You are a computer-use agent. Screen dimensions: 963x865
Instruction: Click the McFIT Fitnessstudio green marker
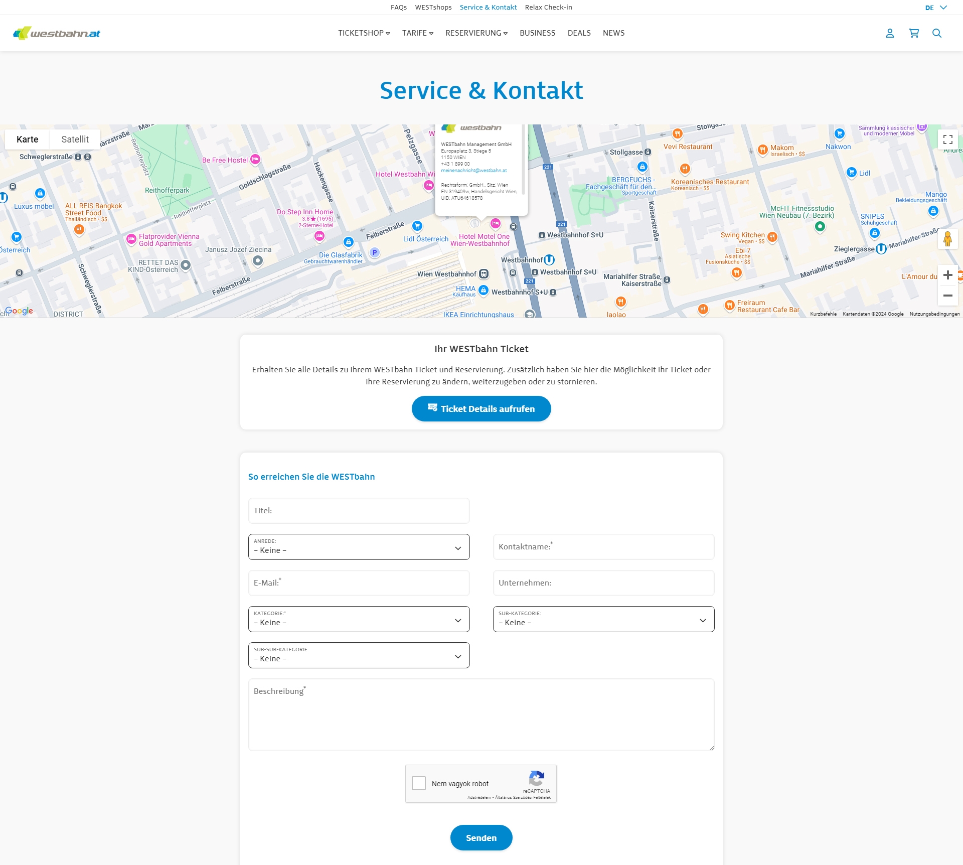[x=820, y=227]
